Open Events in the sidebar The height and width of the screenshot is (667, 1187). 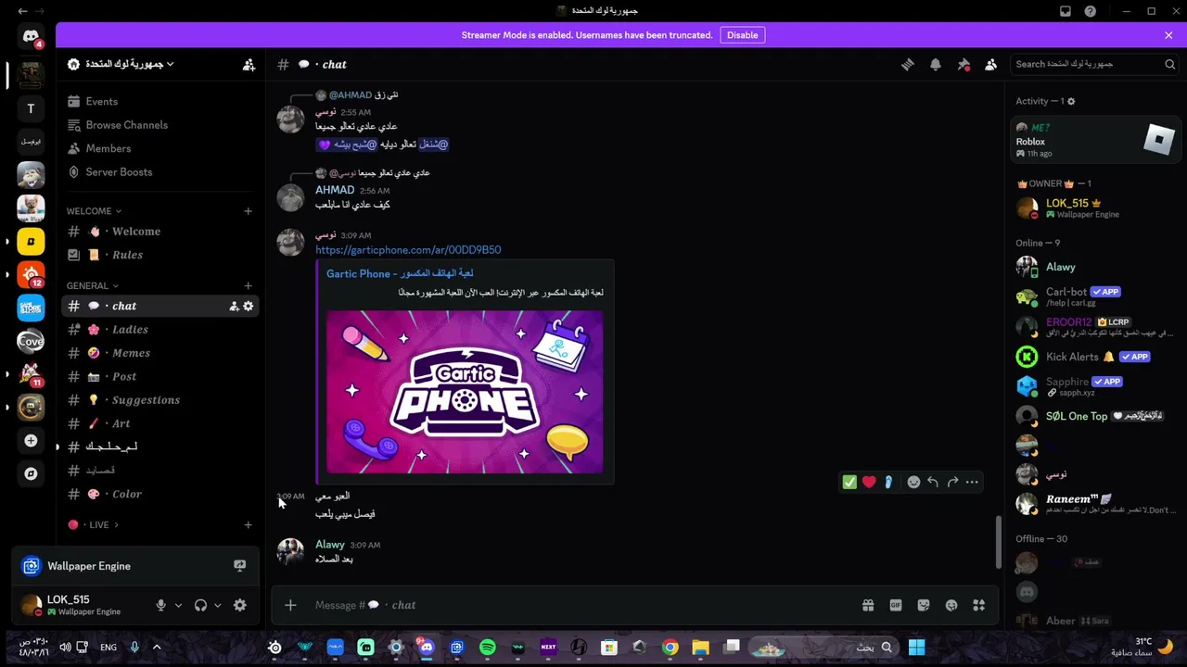(x=160, y=101)
